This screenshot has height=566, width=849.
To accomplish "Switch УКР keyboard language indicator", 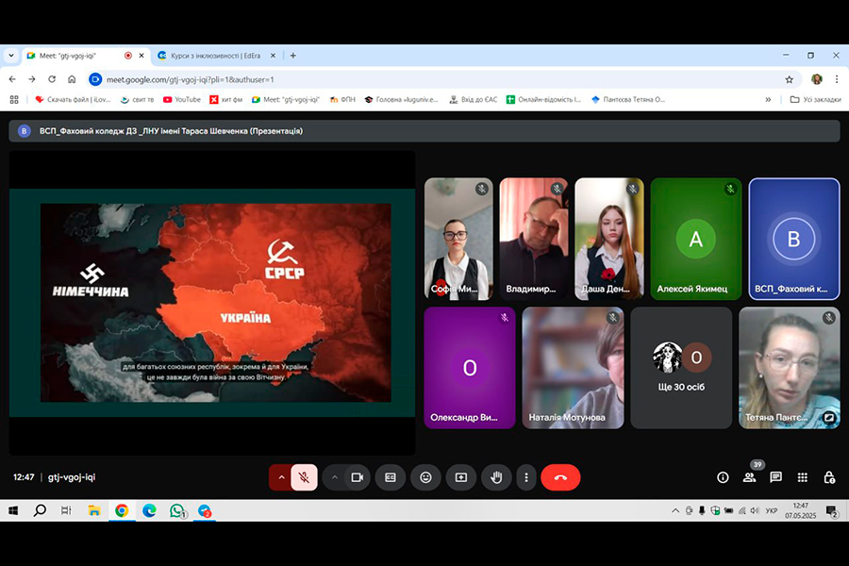I will (772, 510).
